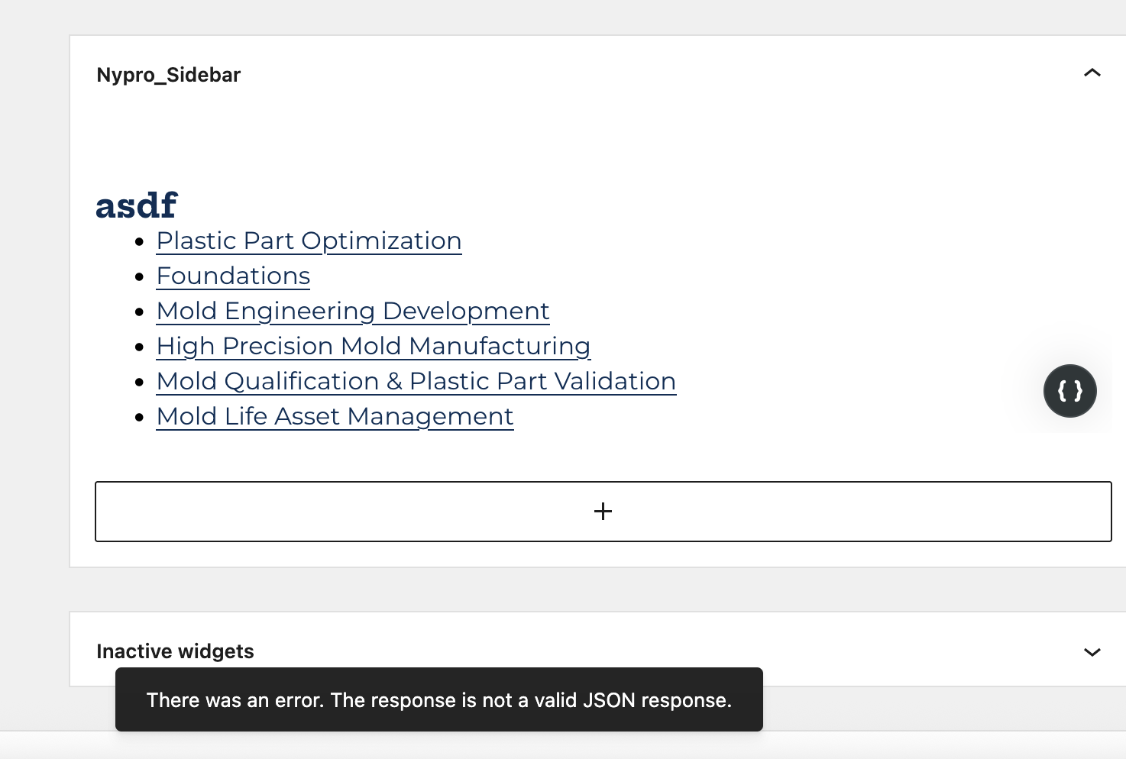Open the Mold Life Asset Management link
This screenshot has width=1126, height=759.
click(335, 417)
